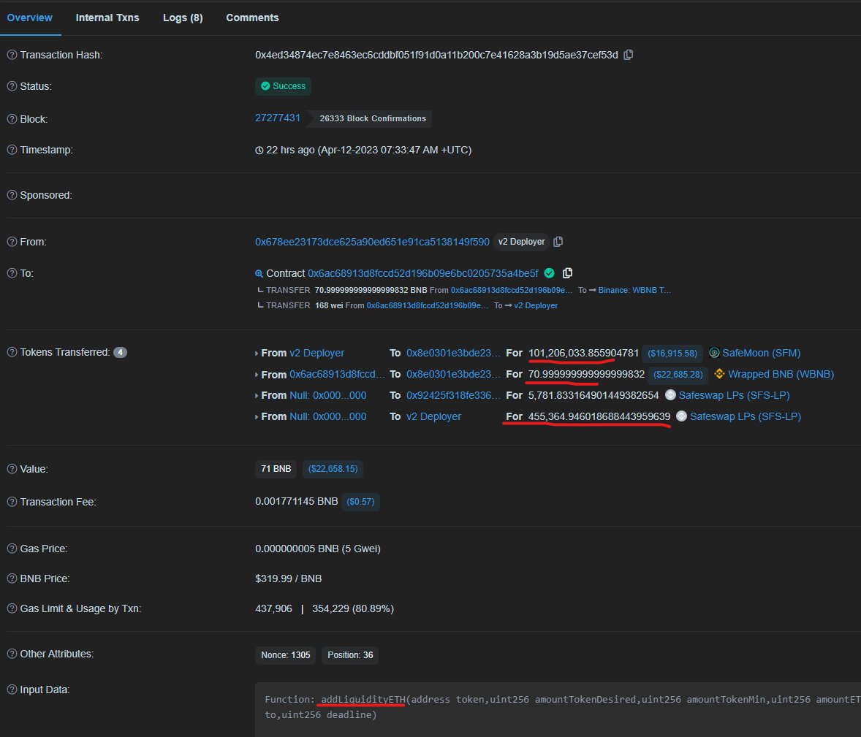Open block 27277431 details
This screenshot has height=737, width=861.
click(x=277, y=116)
